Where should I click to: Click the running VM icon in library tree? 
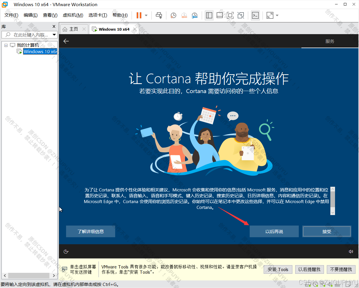point(19,51)
